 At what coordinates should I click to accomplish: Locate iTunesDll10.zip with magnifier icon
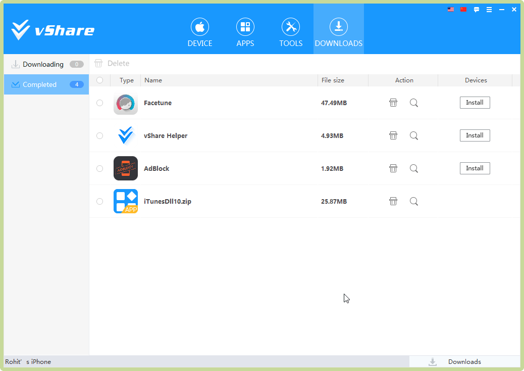[x=414, y=201]
